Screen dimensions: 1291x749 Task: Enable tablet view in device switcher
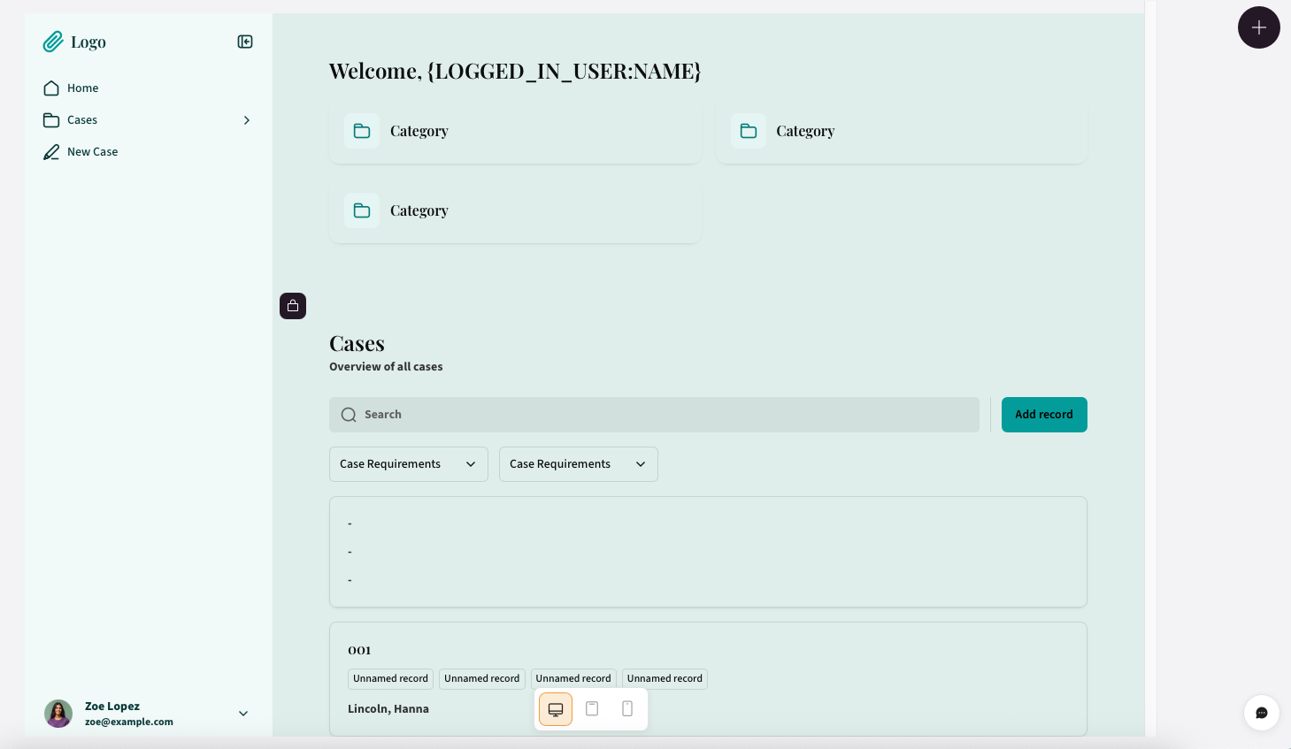tap(591, 708)
